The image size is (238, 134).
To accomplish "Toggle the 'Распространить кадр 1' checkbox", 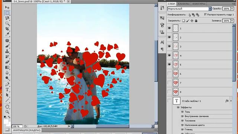I will [205, 15].
